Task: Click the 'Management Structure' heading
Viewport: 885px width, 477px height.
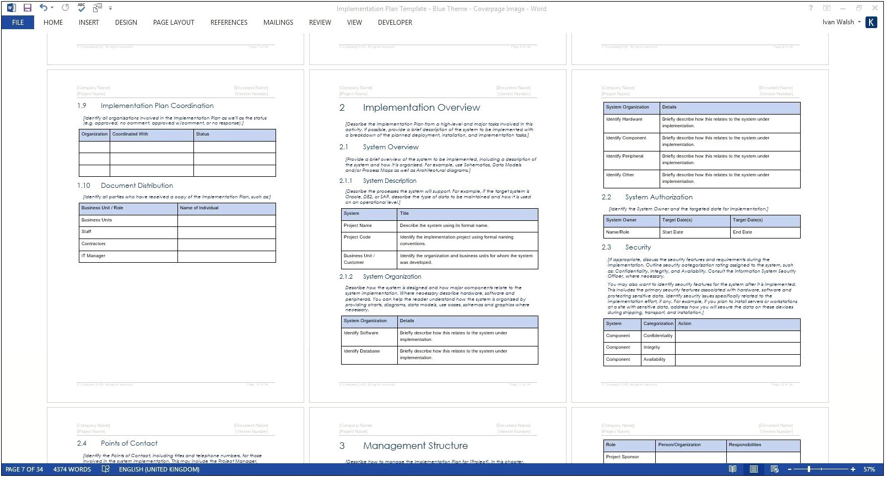Action: pyautogui.click(x=415, y=446)
